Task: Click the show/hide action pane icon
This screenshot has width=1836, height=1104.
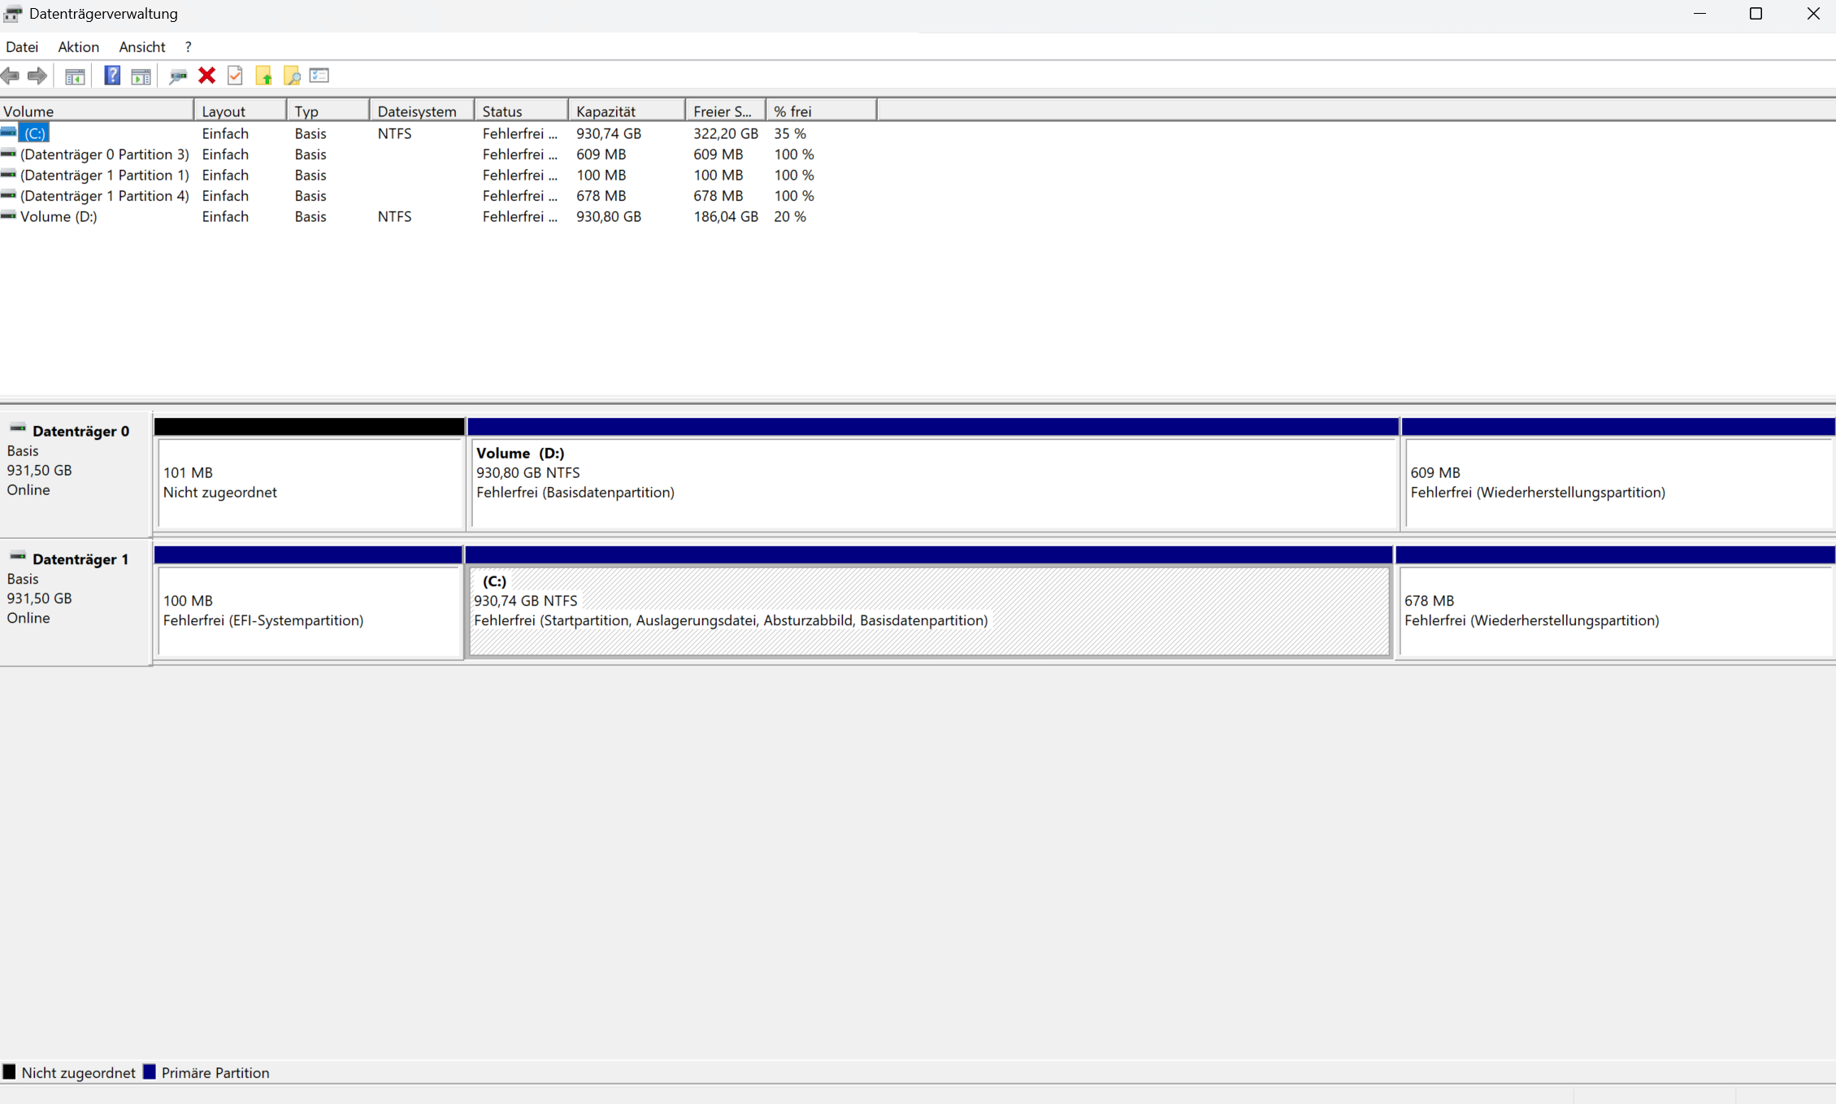Action: [141, 76]
